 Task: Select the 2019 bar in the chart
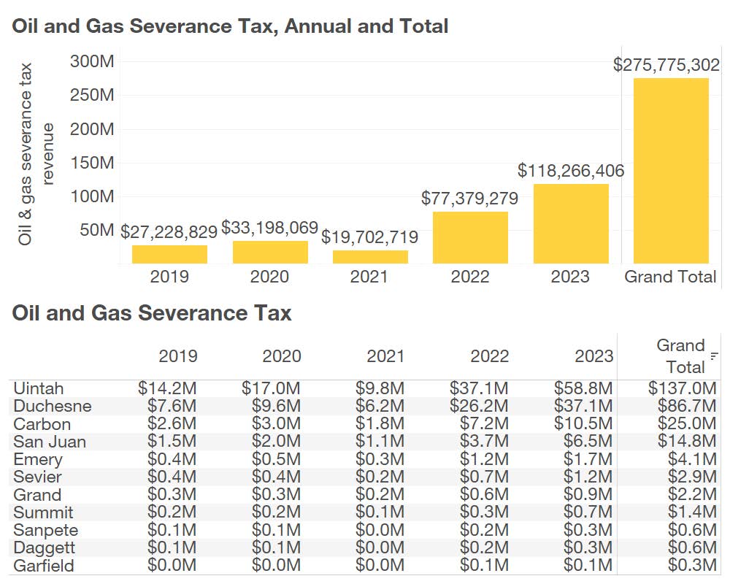(169, 254)
